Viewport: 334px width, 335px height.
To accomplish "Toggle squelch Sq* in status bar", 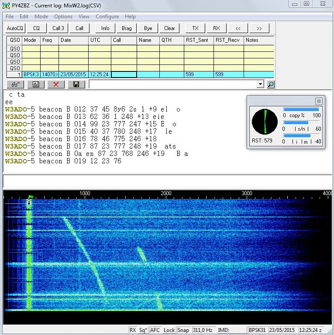I will click(x=143, y=330).
